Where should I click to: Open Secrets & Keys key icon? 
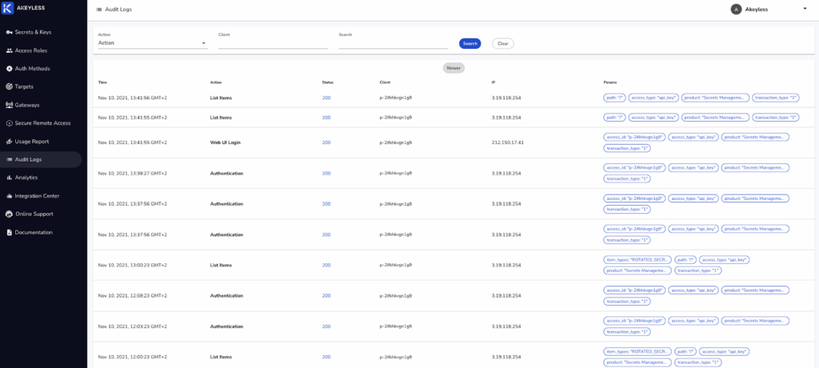(x=9, y=32)
